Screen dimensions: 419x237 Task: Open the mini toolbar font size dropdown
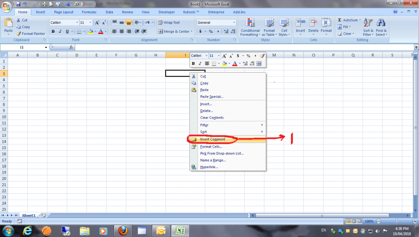pos(219,56)
